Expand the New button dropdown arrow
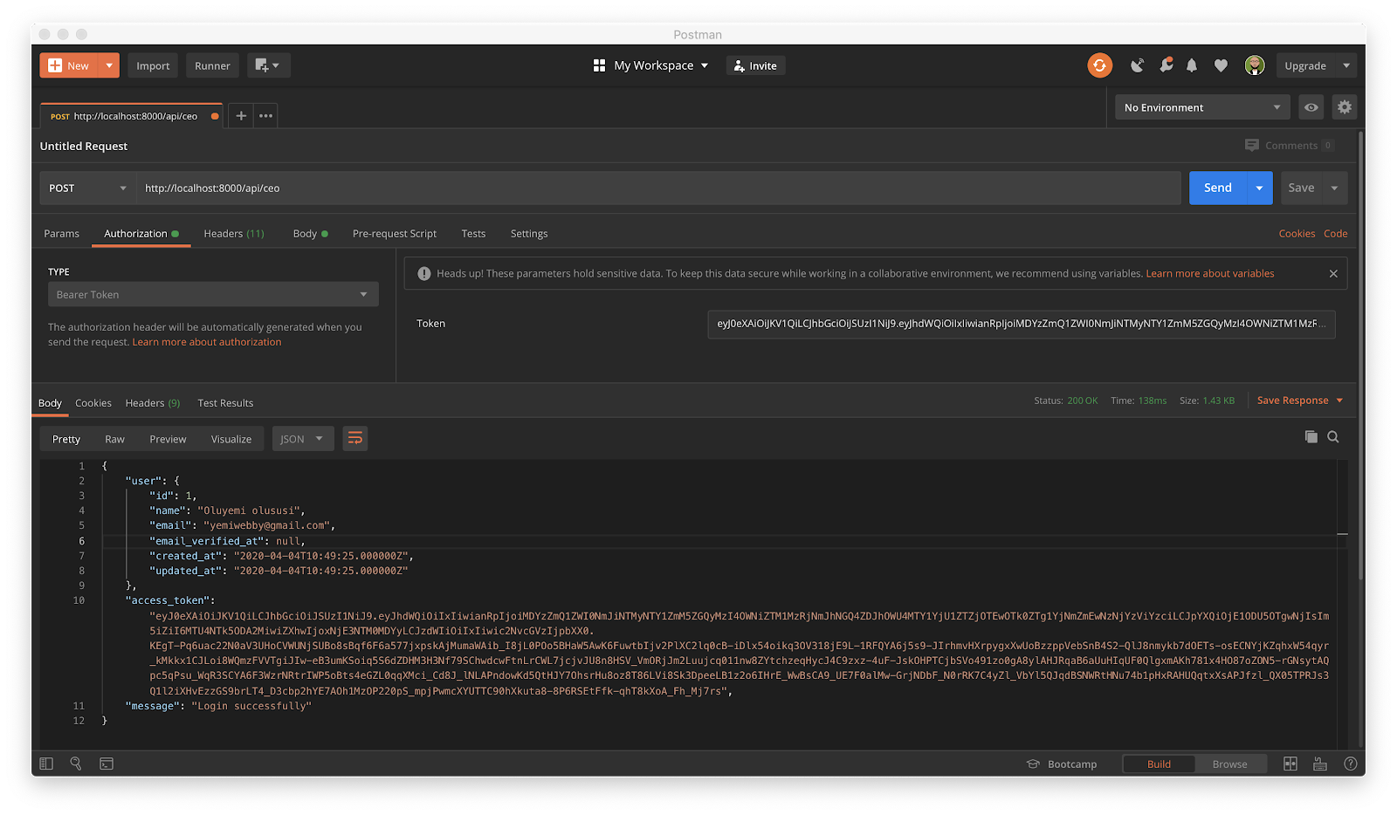1397x815 pixels. tap(109, 65)
